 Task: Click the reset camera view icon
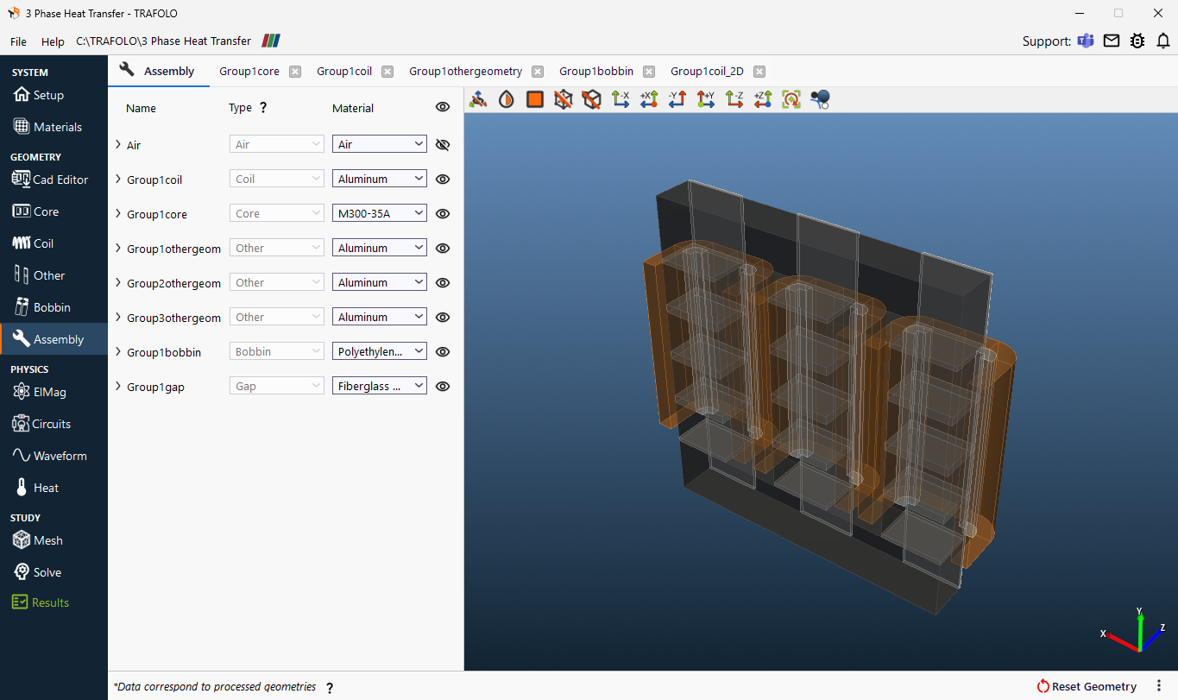pyautogui.click(x=791, y=99)
